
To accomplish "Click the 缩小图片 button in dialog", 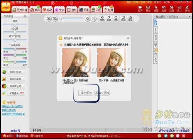I will (x=86, y=93).
